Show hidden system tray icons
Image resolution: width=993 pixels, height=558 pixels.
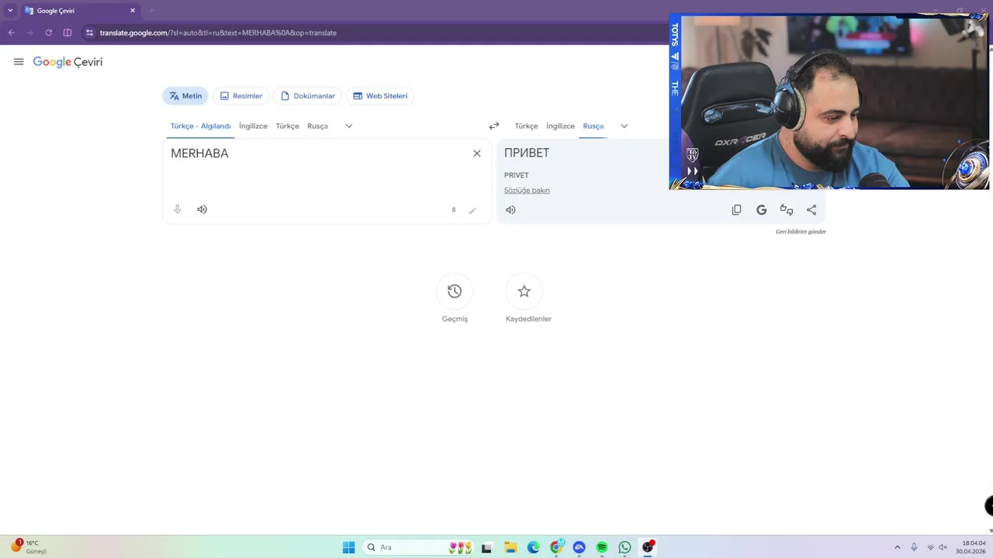(x=898, y=547)
